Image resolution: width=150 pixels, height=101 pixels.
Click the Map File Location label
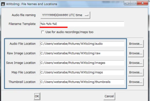(x=23, y=72)
